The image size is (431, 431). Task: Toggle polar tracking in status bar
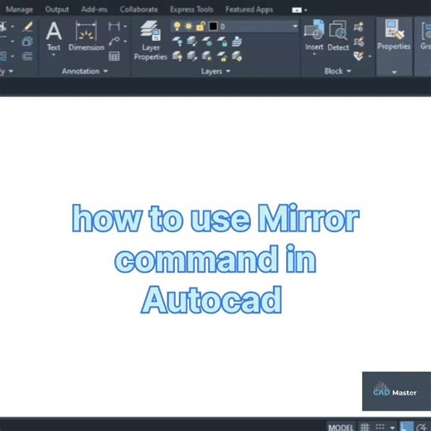pos(422,427)
